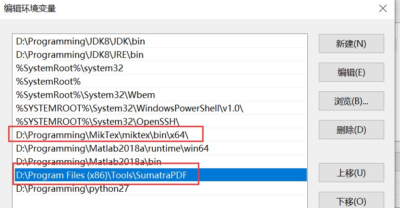Viewport: 400px width, 208px height.
Task: Select the Matlab2018a\bin path entry
Action: coord(160,162)
